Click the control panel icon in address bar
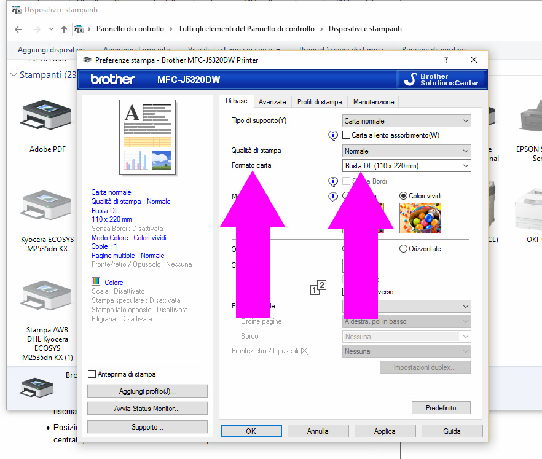The image size is (542, 459). [79, 29]
